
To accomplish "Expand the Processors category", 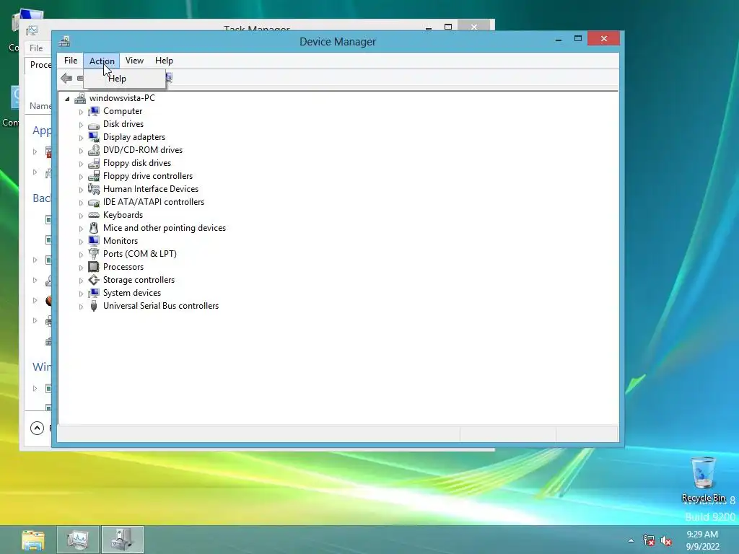I will tap(81, 267).
